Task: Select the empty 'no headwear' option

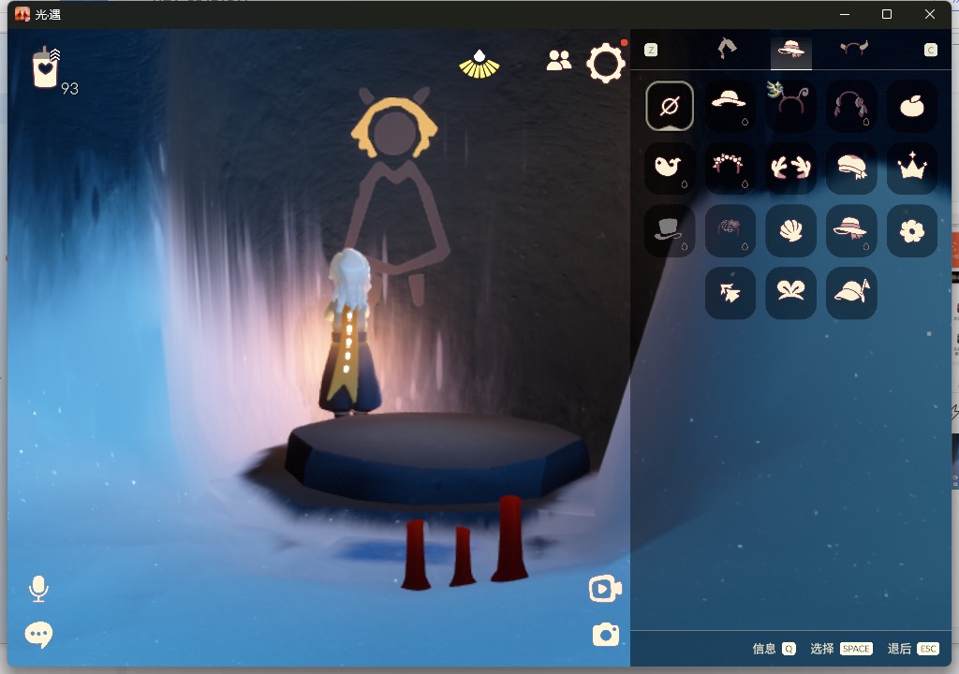Action: tap(669, 106)
